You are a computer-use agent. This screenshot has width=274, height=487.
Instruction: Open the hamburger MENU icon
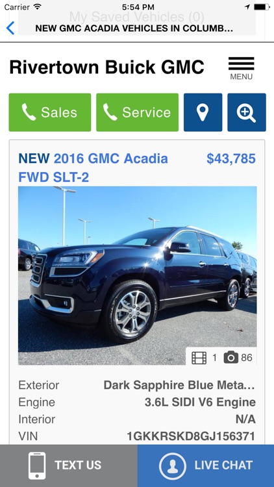(241, 68)
